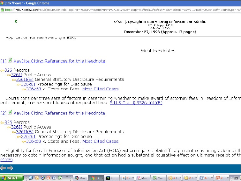The width and height of the screenshot is (241, 181).
Task: Click key icon beside first 326k68 entry
Action: [x=24, y=89]
